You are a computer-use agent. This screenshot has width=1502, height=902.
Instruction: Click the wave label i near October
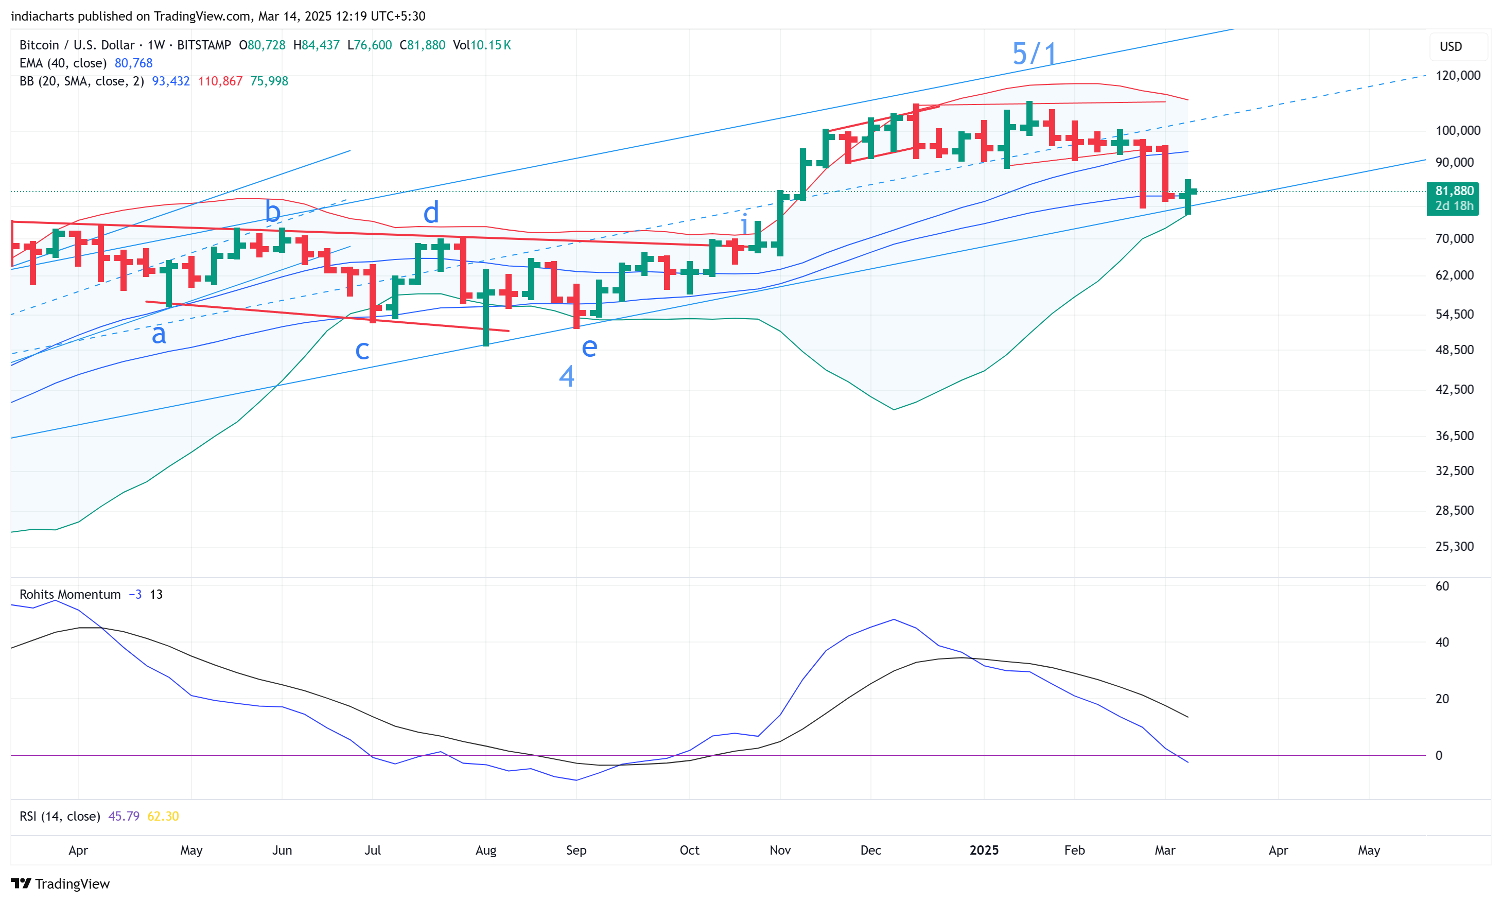744,223
